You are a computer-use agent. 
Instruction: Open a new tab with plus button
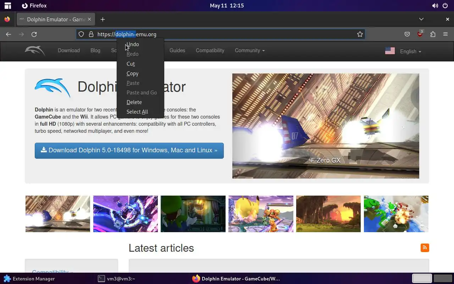click(x=103, y=19)
